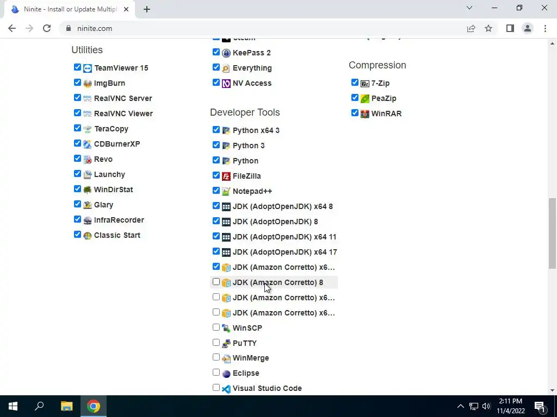The width and height of the screenshot is (557, 417).
Task: Open File Explorer from the taskbar
Action: [66, 406]
